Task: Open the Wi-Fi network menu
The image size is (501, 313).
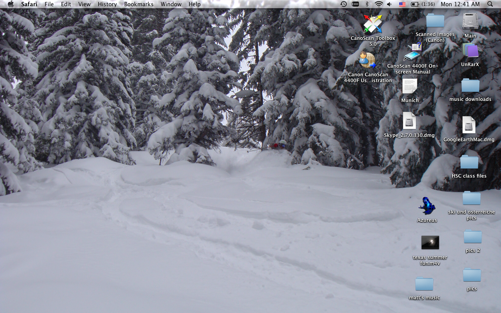Action: 378,4
